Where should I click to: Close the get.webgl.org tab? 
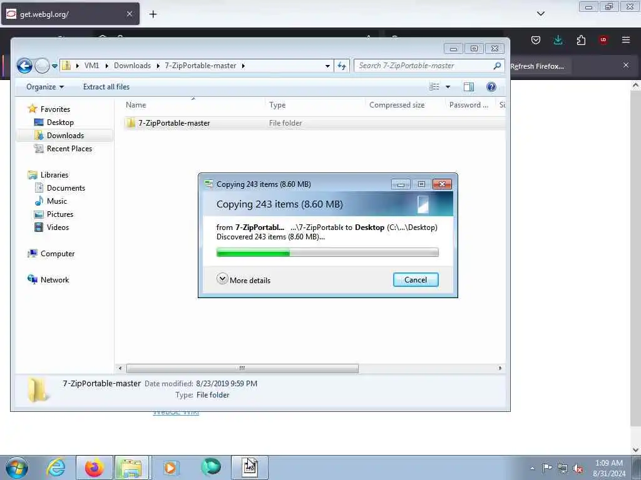(x=129, y=14)
